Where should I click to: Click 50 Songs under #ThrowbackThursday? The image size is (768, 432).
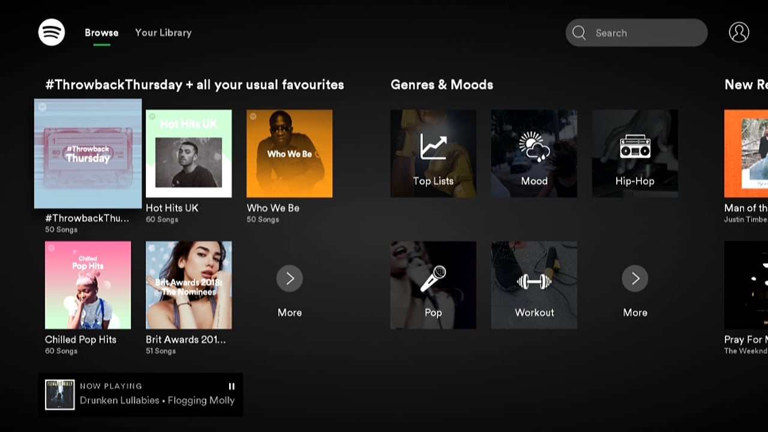tap(61, 230)
